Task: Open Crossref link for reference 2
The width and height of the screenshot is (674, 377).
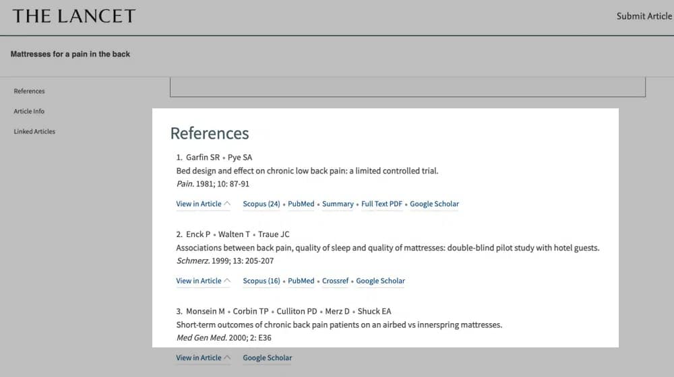Action: [335, 281]
